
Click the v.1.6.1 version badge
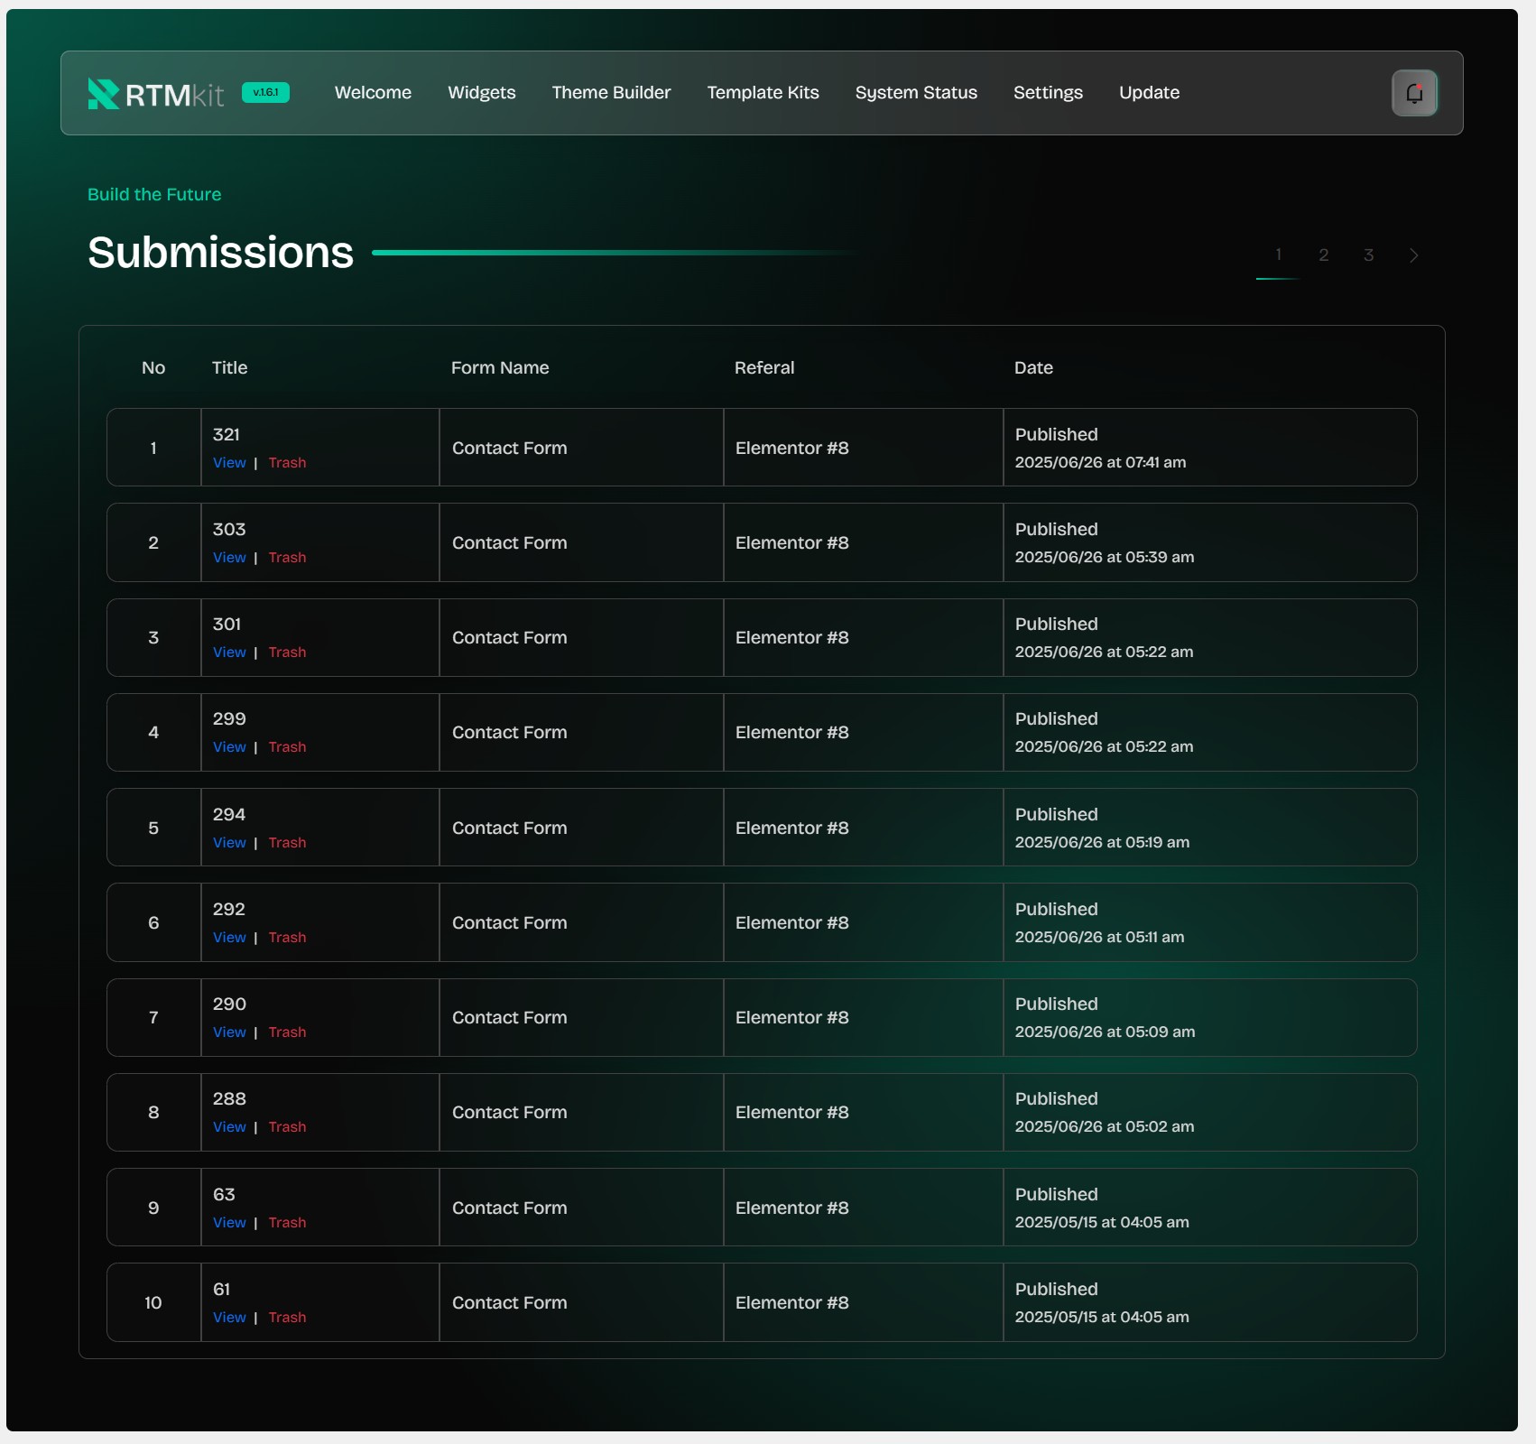pos(265,93)
